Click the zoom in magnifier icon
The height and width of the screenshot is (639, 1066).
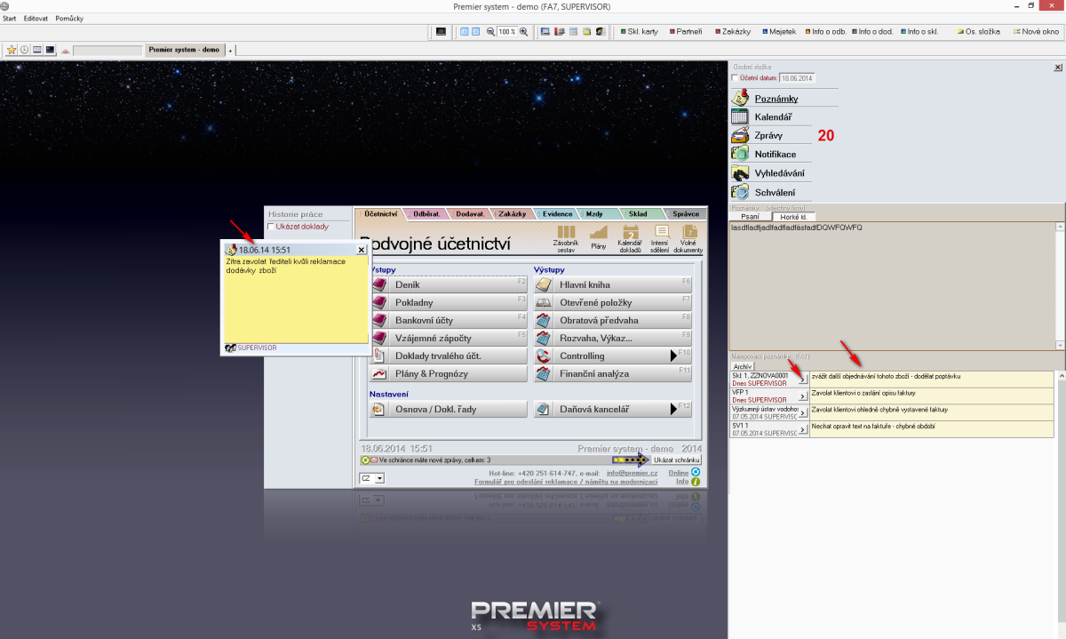click(x=523, y=32)
